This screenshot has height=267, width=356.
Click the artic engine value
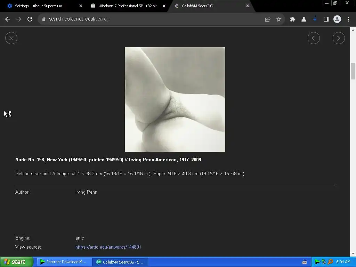pyautogui.click(x=80, y=238)
